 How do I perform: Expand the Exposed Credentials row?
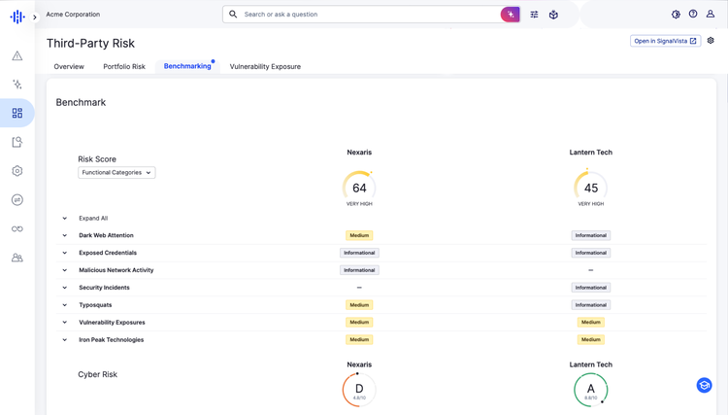click(x=64, y=253)
